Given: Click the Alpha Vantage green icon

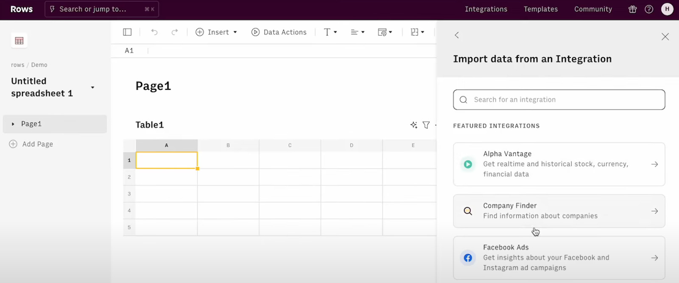Looking at the screenshot, I should 468,164.
